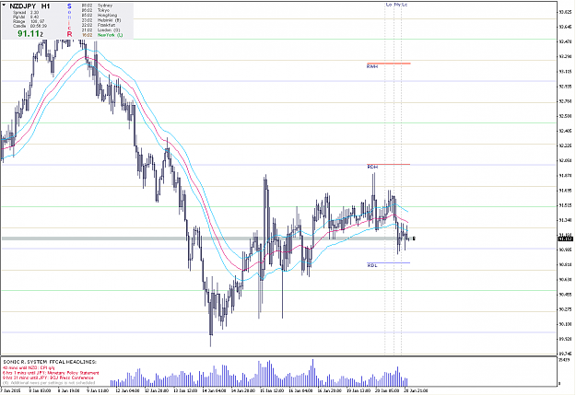Select the RDL blue level line
The height and width of the screenshot is (395, 576).
(389, 262)
